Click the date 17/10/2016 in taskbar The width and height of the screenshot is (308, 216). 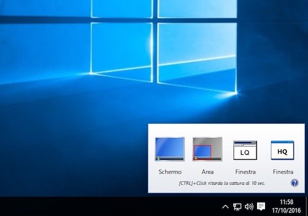click(x=286, y=210)
